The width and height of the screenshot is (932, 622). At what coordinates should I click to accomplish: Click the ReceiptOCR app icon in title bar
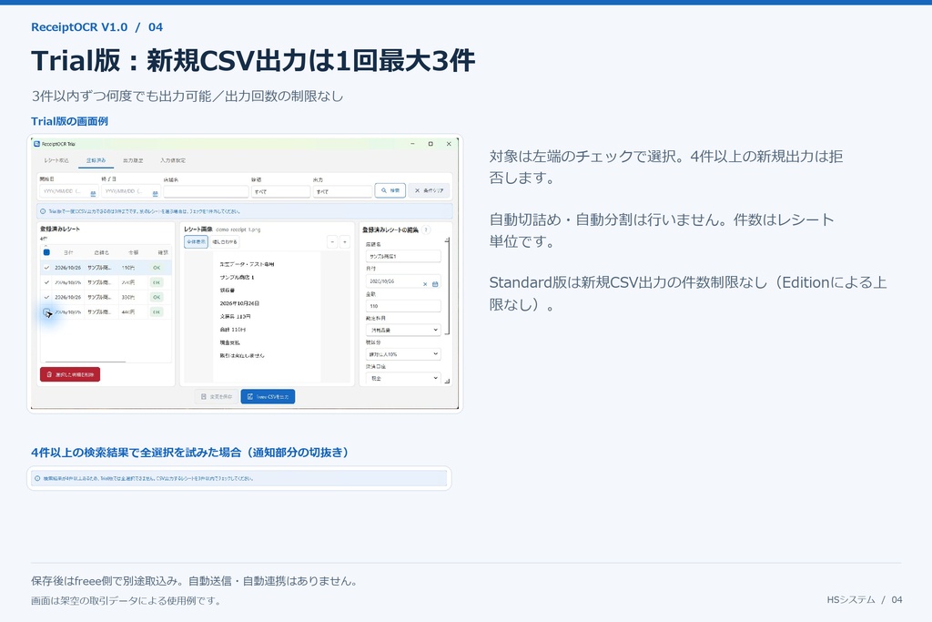coord(36,144)
